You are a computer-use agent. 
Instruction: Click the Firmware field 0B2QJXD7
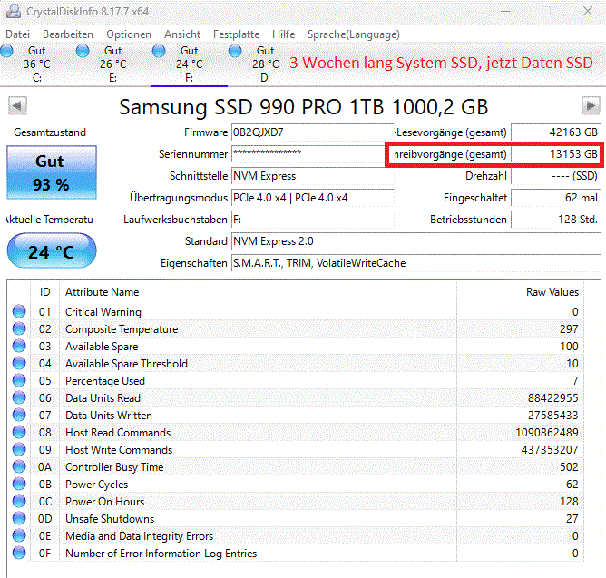coord(313,132)
